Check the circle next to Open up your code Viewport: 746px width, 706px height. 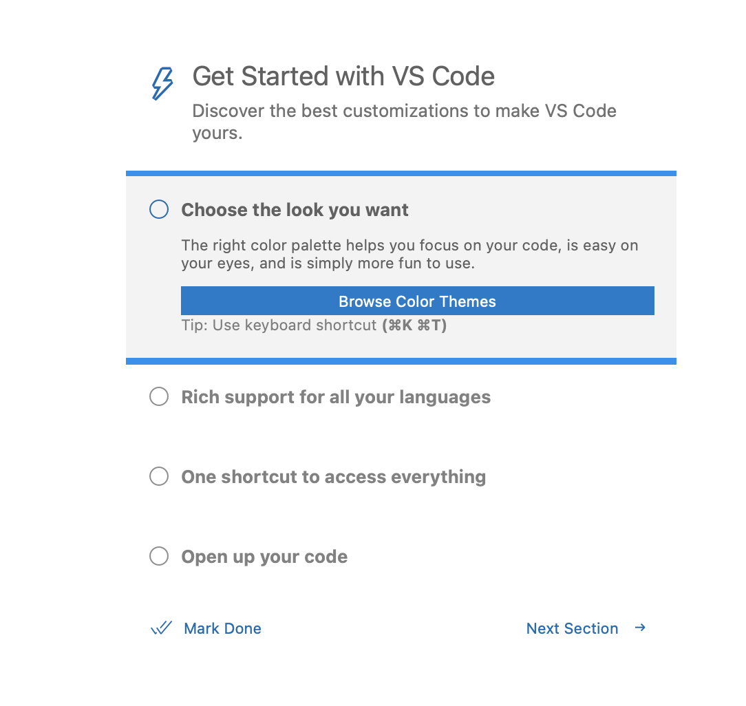tap(158, 556)
